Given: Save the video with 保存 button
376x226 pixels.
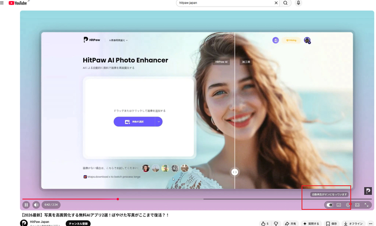Looking at the screenshot, I should pyautogui.click(x=331, y=223).
